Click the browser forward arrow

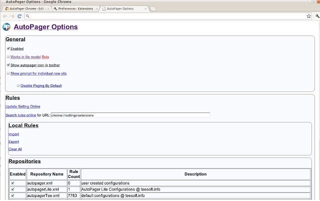click(x=12, y=16)
